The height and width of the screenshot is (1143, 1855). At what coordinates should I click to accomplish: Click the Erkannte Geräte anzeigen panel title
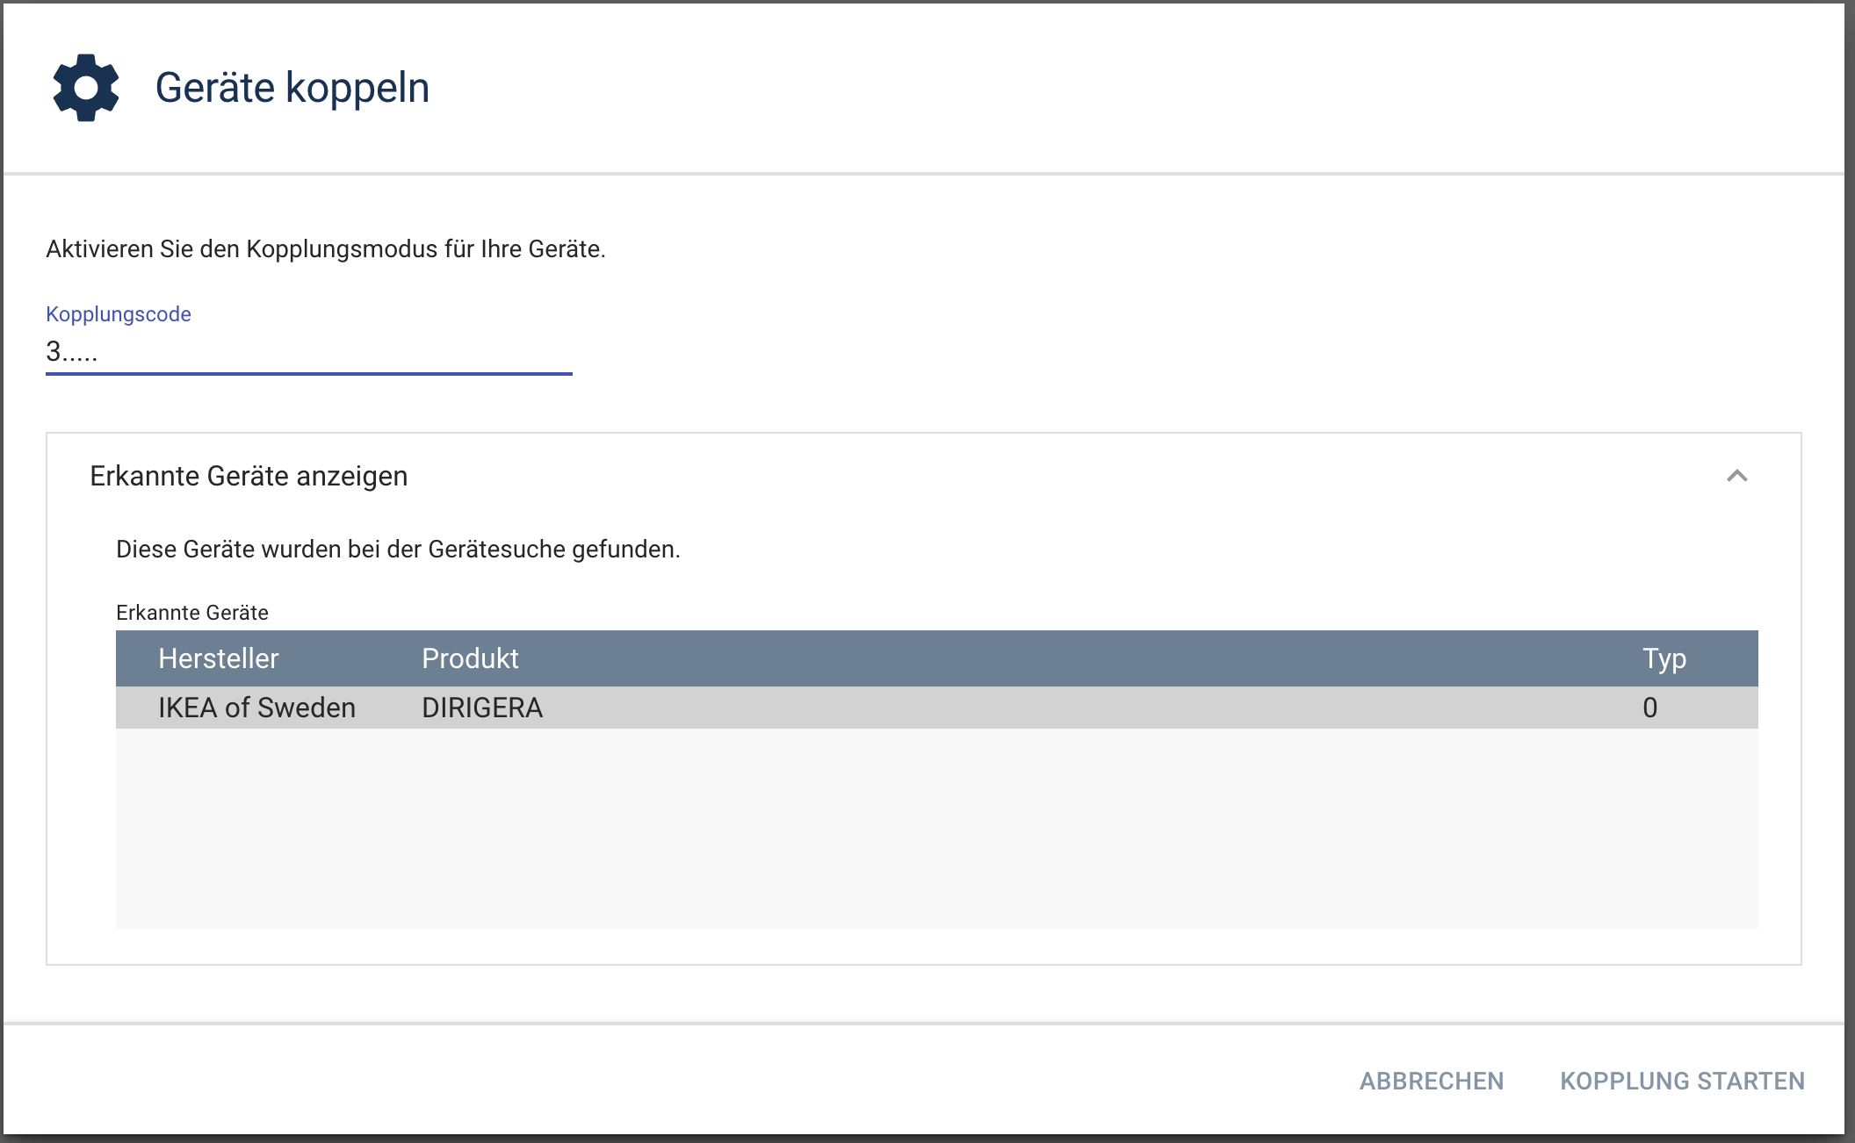(x=249, y=476)
